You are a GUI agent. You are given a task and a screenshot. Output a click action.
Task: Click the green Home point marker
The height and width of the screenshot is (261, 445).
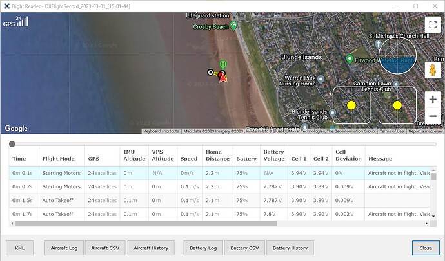coord(222,64)
